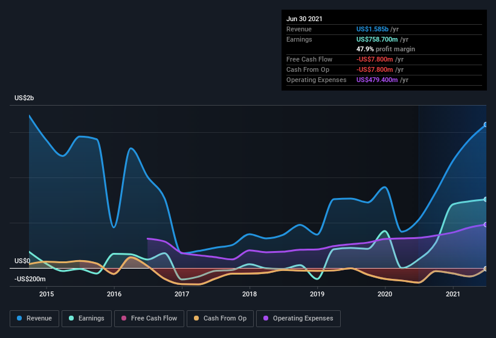Select the Cash From Op endpoint marker
496x338 pixels.
[486, 269]
